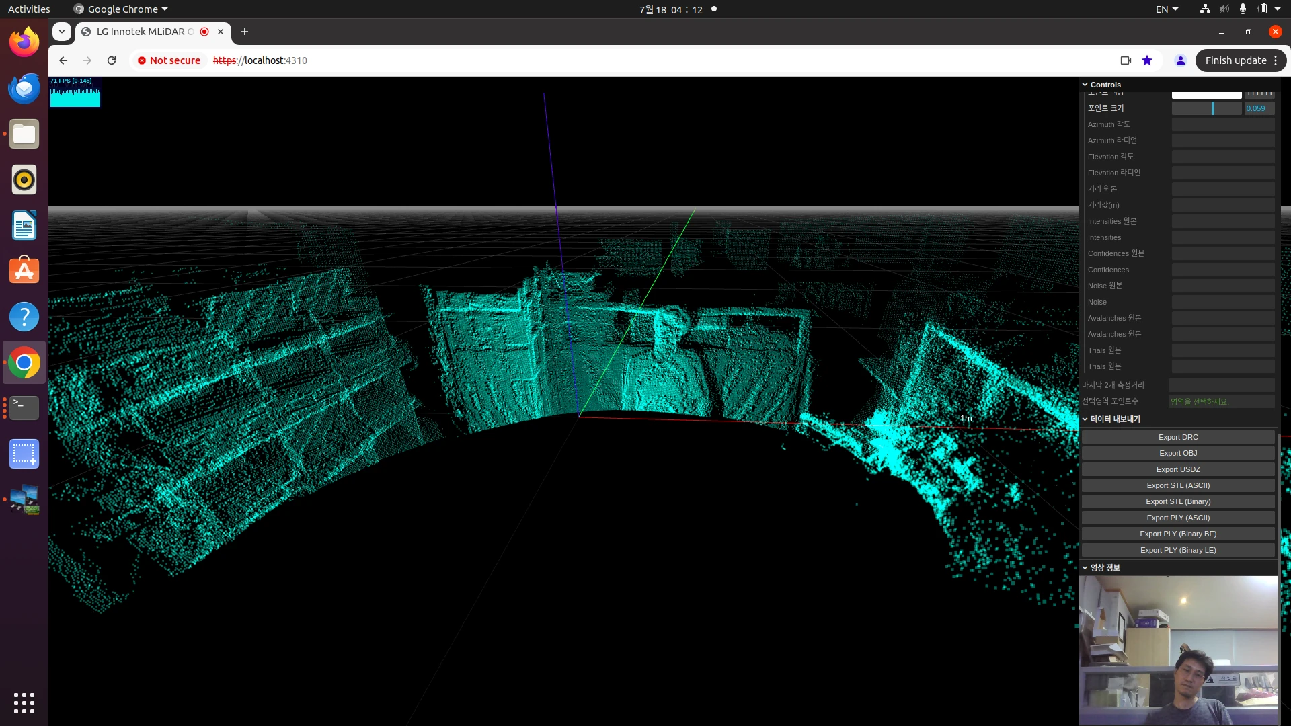Open Chrome tab search dropdown
This screenshot has width=1291, height=726.
pyautogui.click(x=61, y=32)
